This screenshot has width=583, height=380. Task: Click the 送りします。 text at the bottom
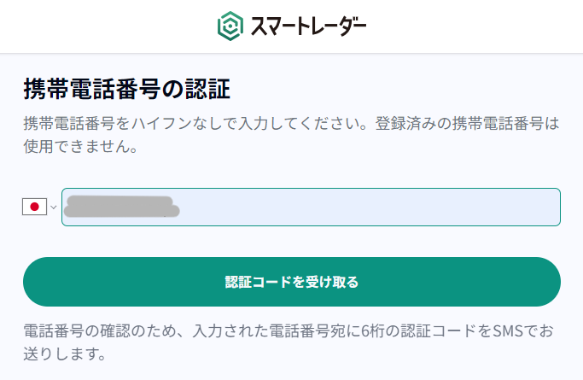click(65, 354)
